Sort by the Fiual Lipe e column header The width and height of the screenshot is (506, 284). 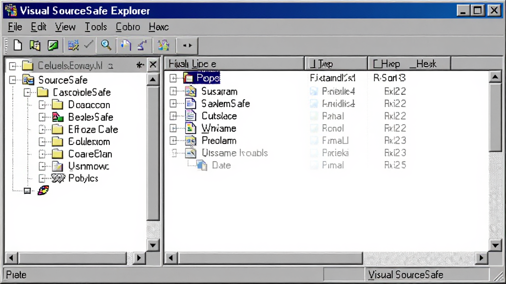click(235, 64)
